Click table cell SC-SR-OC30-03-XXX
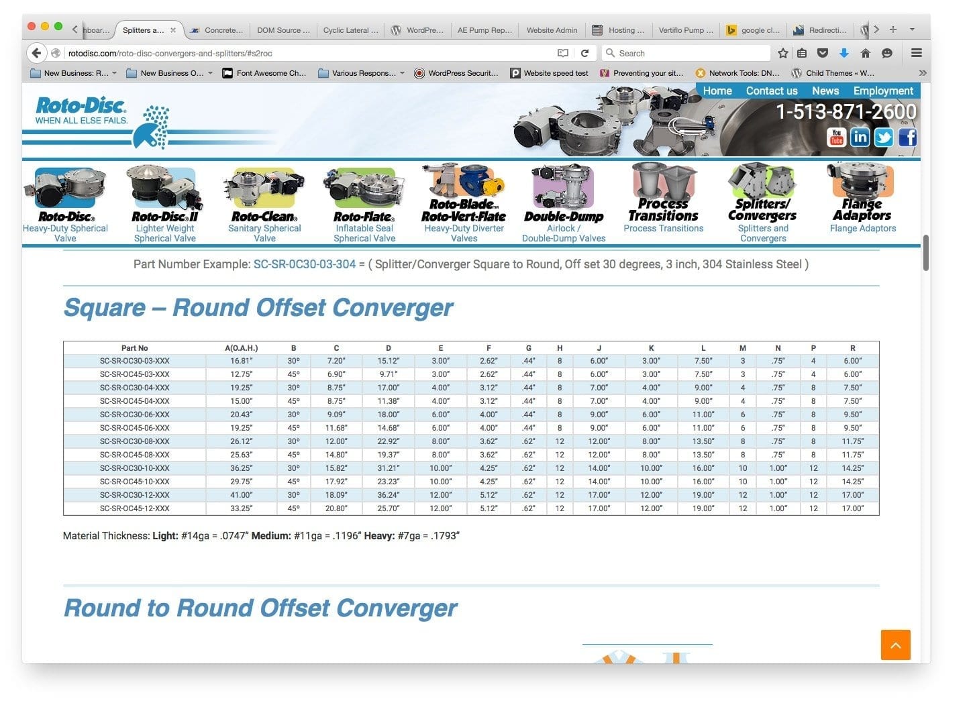Image resolution: width=973 pixels, height=709 pixels. [135, 361]
